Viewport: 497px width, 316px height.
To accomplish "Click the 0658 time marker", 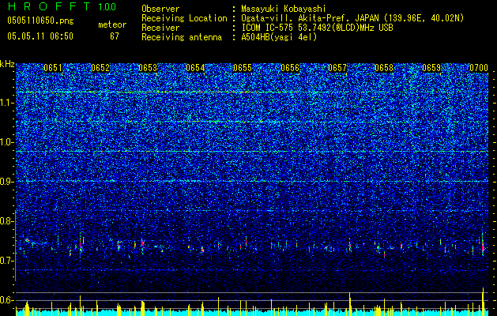I will (x=384, y=68).
